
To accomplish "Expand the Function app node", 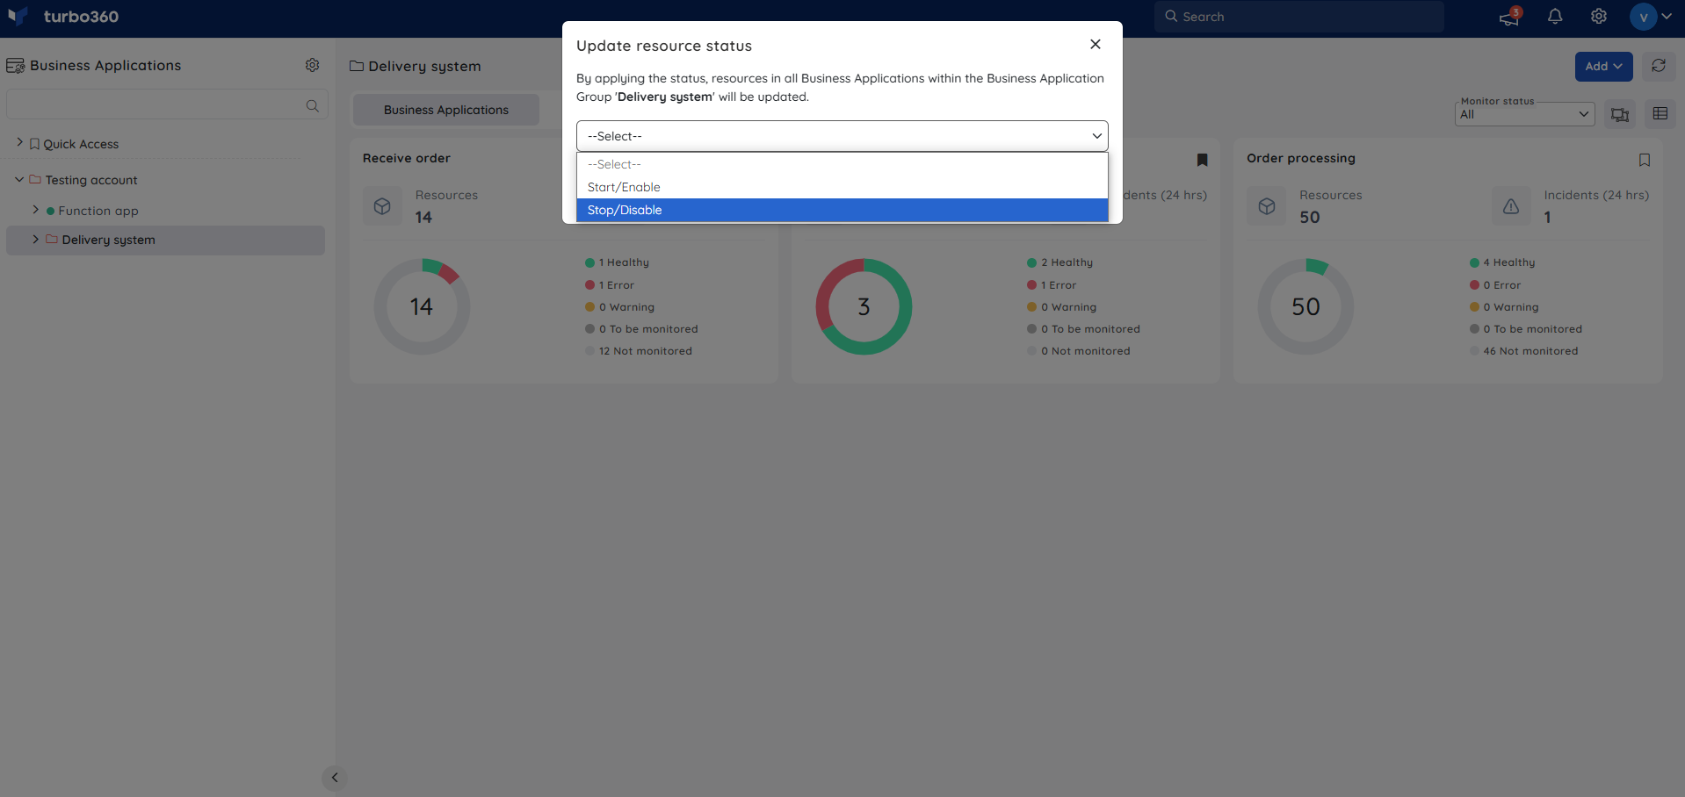I will tap(35, 210).
